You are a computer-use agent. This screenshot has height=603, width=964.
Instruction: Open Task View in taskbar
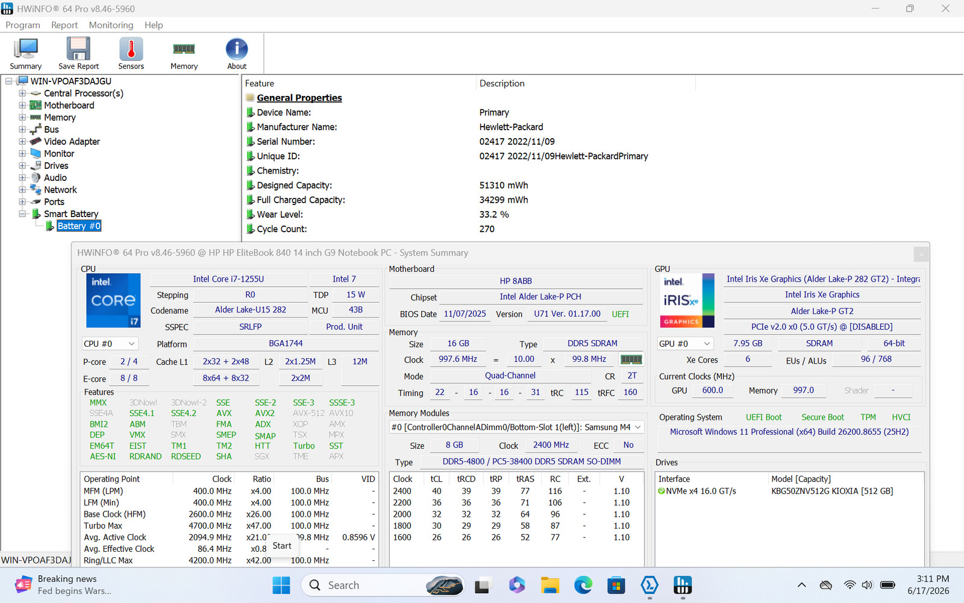[x=482, y=585]
